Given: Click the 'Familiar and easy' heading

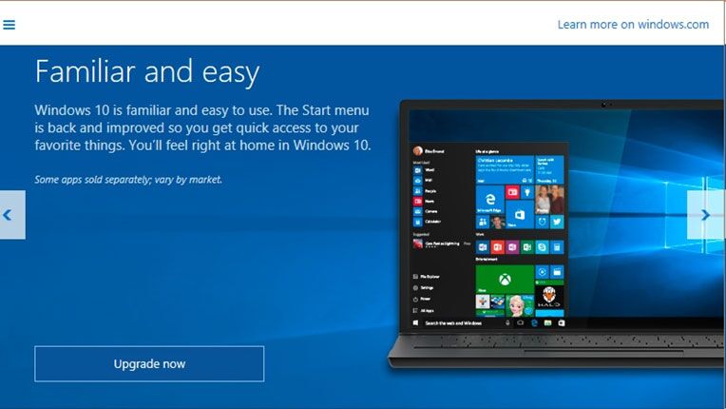Looking at the screenshot, I should point(146,72).
